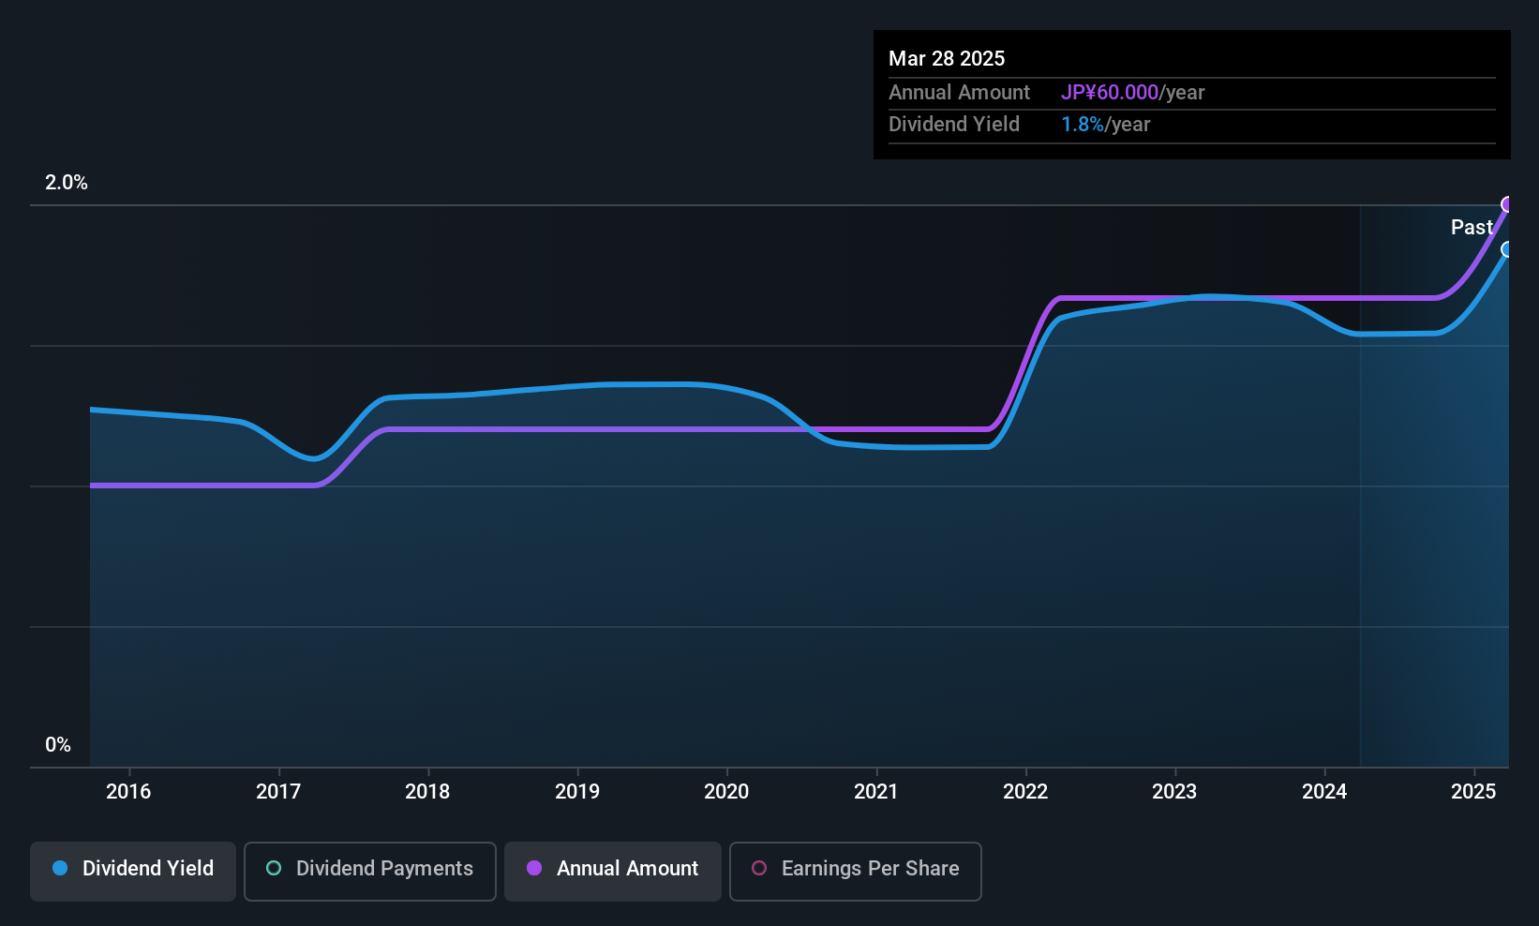The width and height of the screenshot is (1539, 926).
Task: Click the blue Dividend Yield endpoint marker
Action: (x=1508, y=249)
